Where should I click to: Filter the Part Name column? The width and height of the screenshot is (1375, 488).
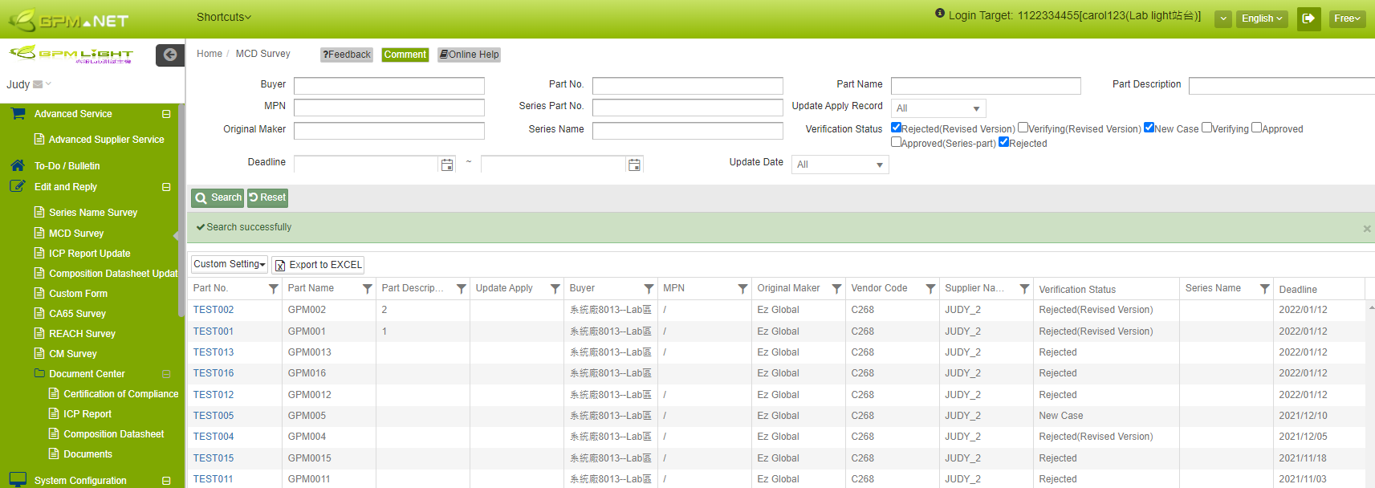click(368, 288)
